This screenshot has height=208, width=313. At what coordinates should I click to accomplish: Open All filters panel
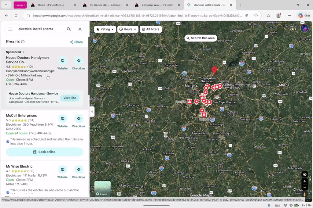(x=150, y=29)
